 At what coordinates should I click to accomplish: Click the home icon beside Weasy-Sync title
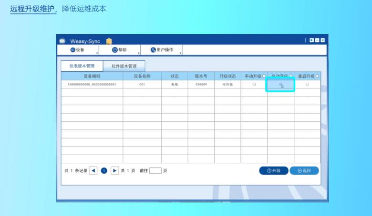[x=109, y=41]
